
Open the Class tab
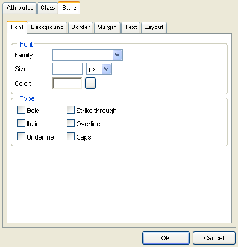48,8
